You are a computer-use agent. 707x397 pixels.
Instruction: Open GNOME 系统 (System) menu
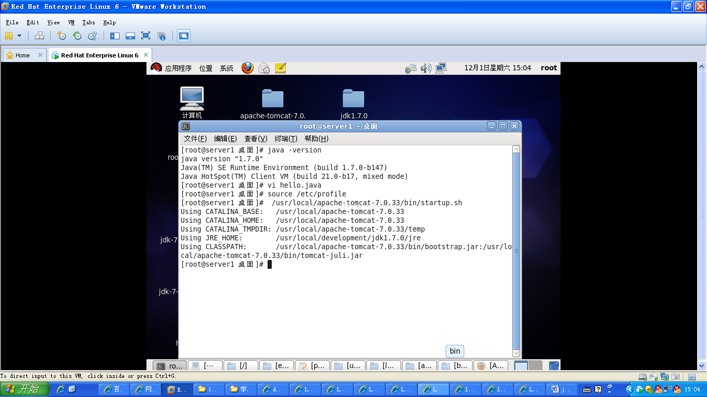pos(227,68)
